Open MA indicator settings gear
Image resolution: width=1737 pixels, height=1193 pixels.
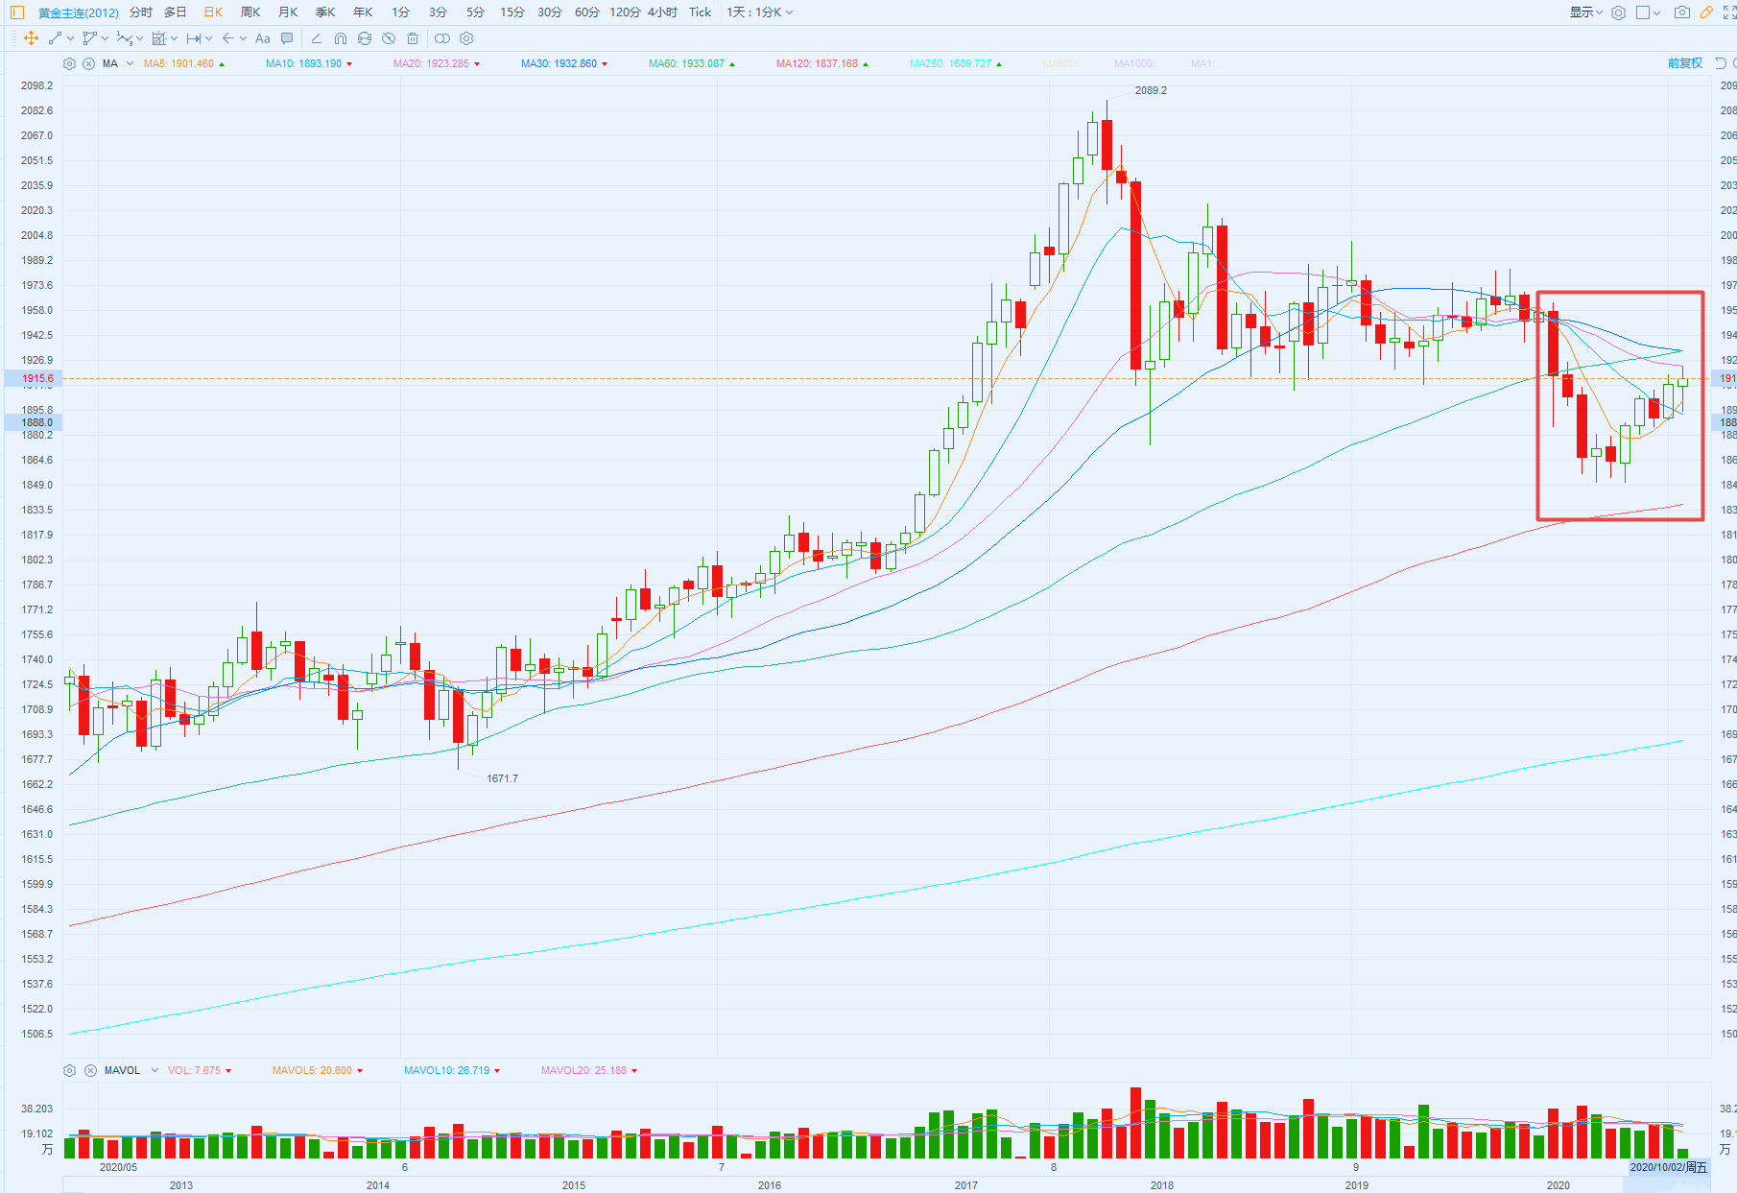[x=69, y=63]
